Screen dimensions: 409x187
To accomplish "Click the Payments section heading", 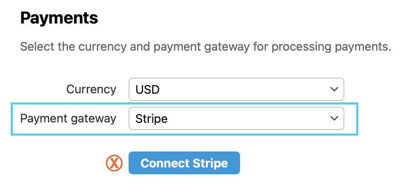I will pos(59,18).
